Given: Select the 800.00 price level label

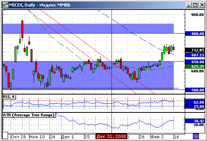Looking at the screenshot, I should pyautogui.click(x=195, y=34).
